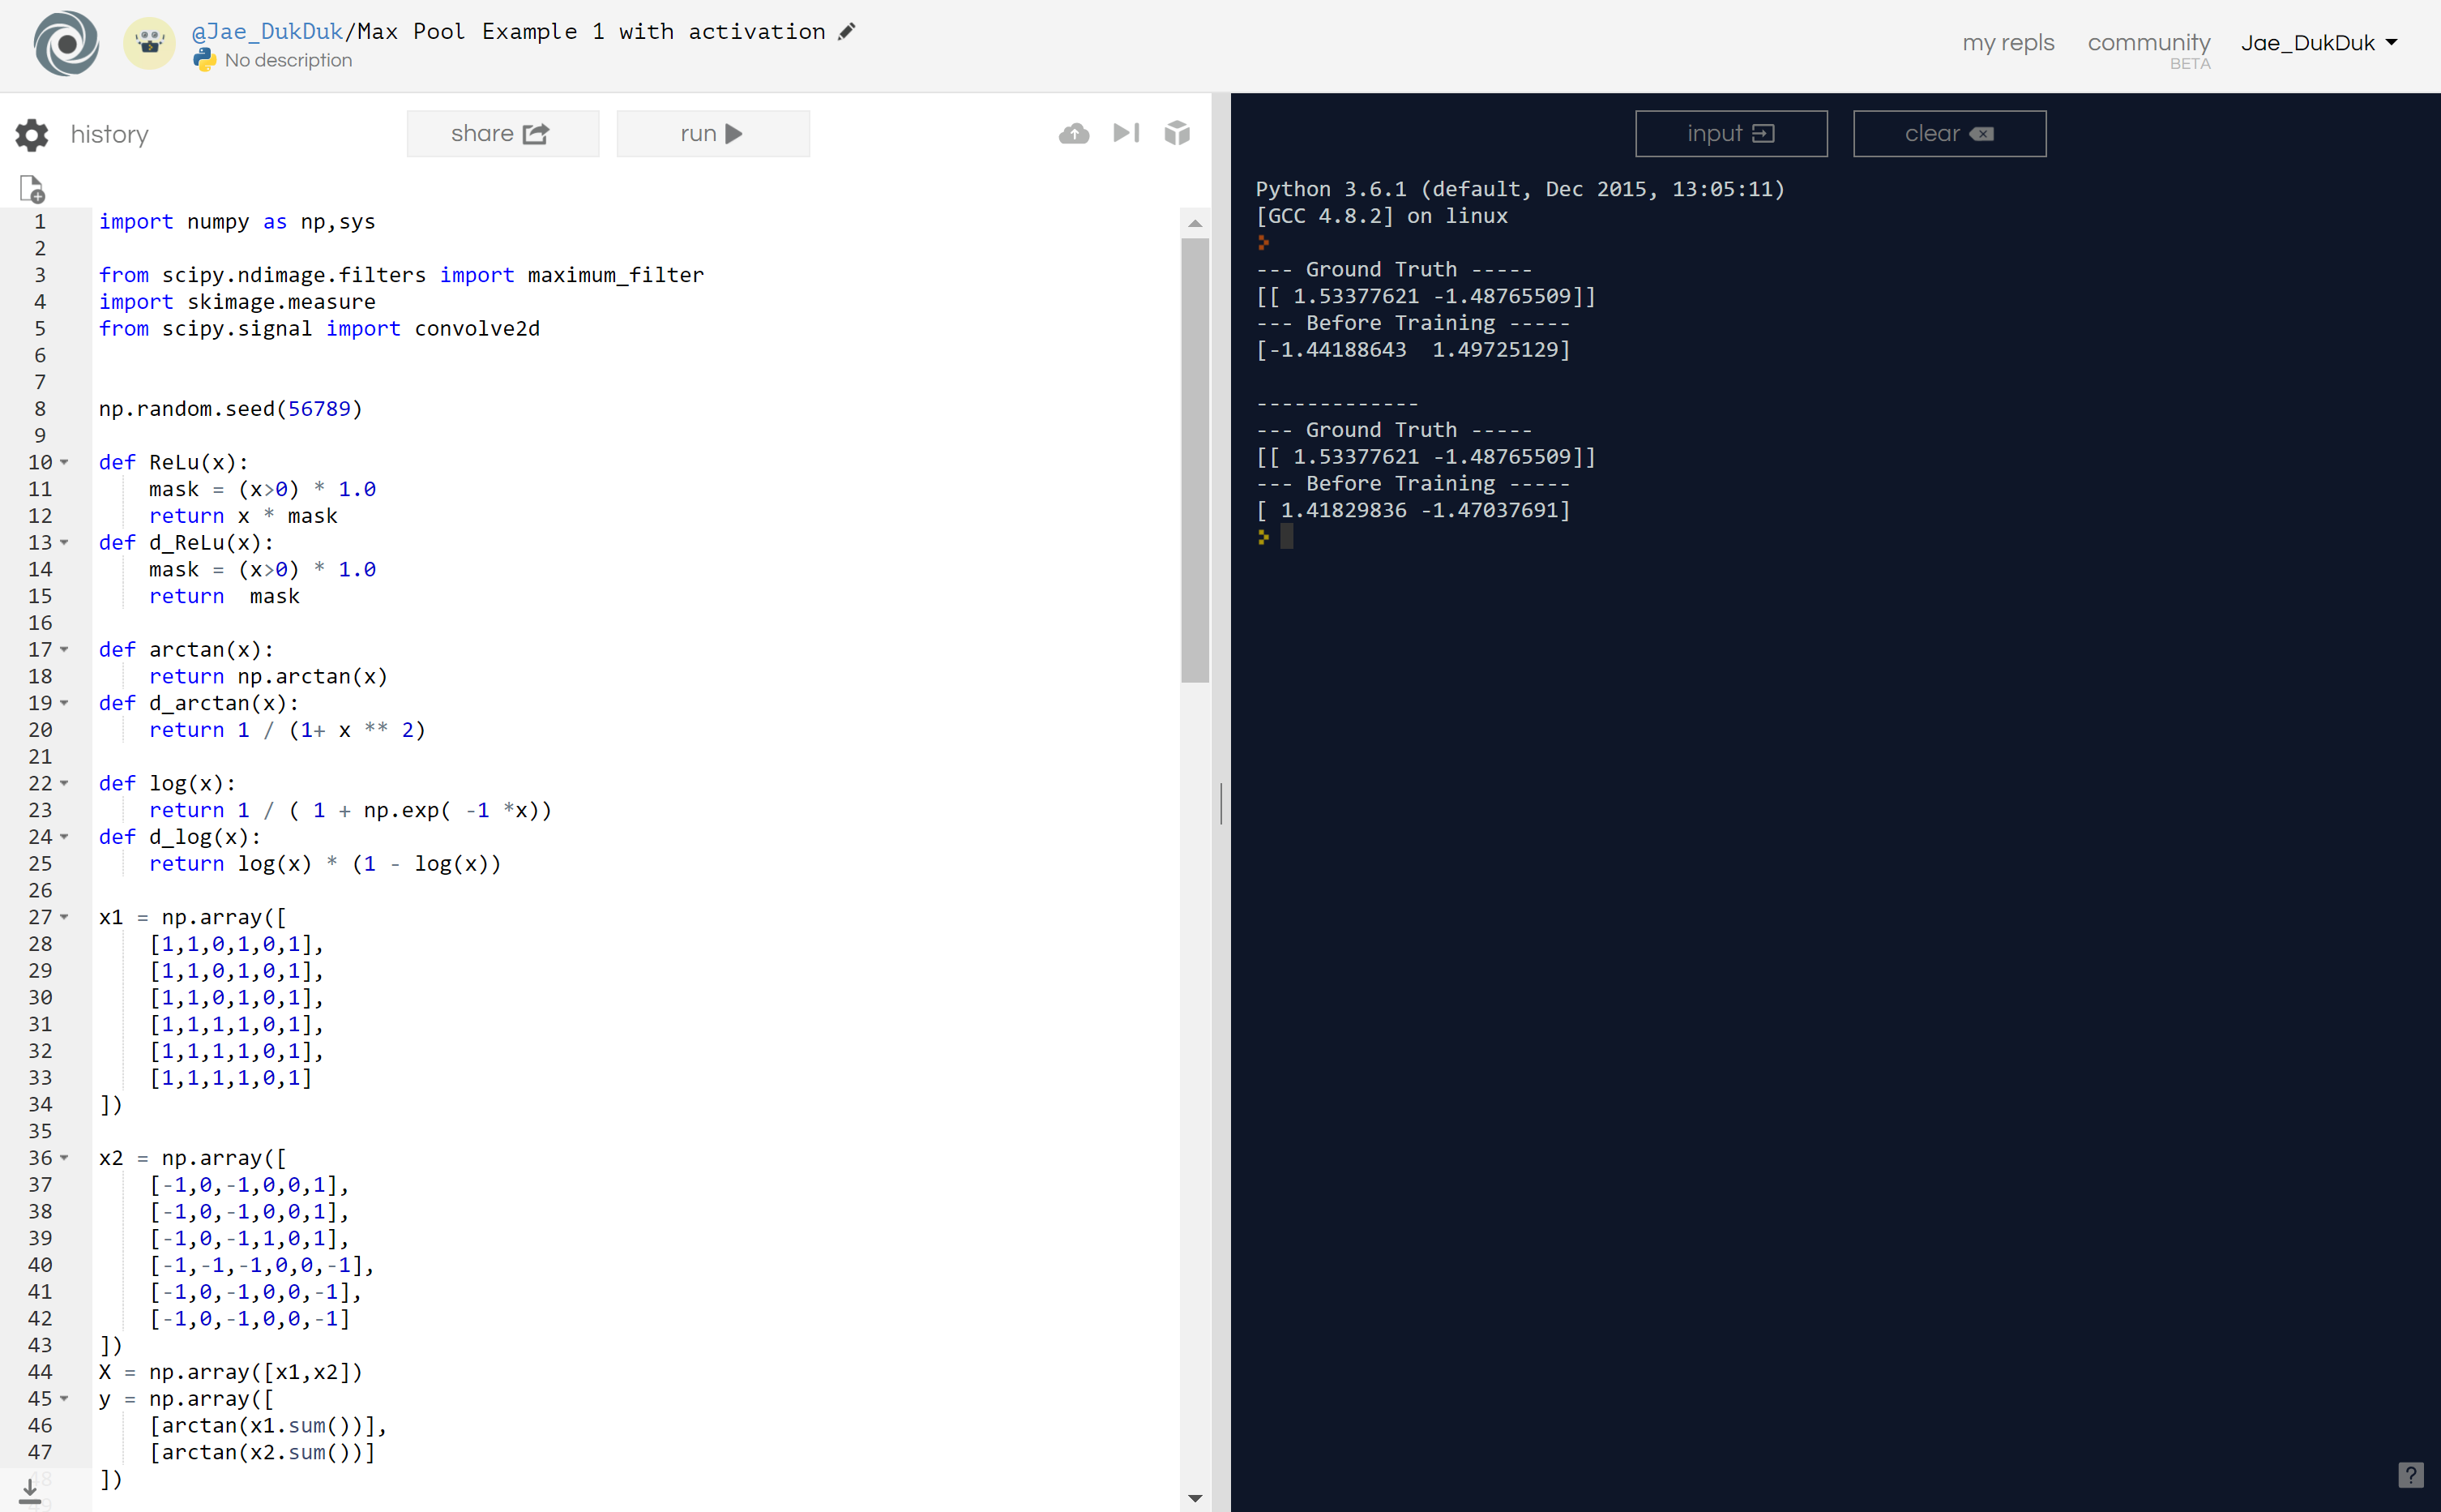Click the debugger step icon
The height and width of the screenshot is (1512, 2441).
1126,133
